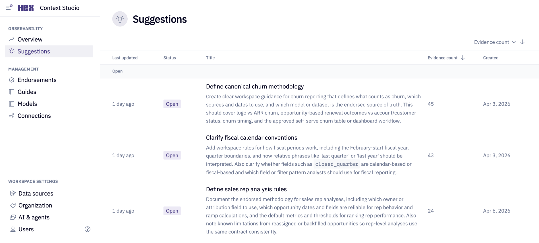Sort by the Evidence count column header
The height and width of the screenshot is (243, 539).
[x=442, y=58]
